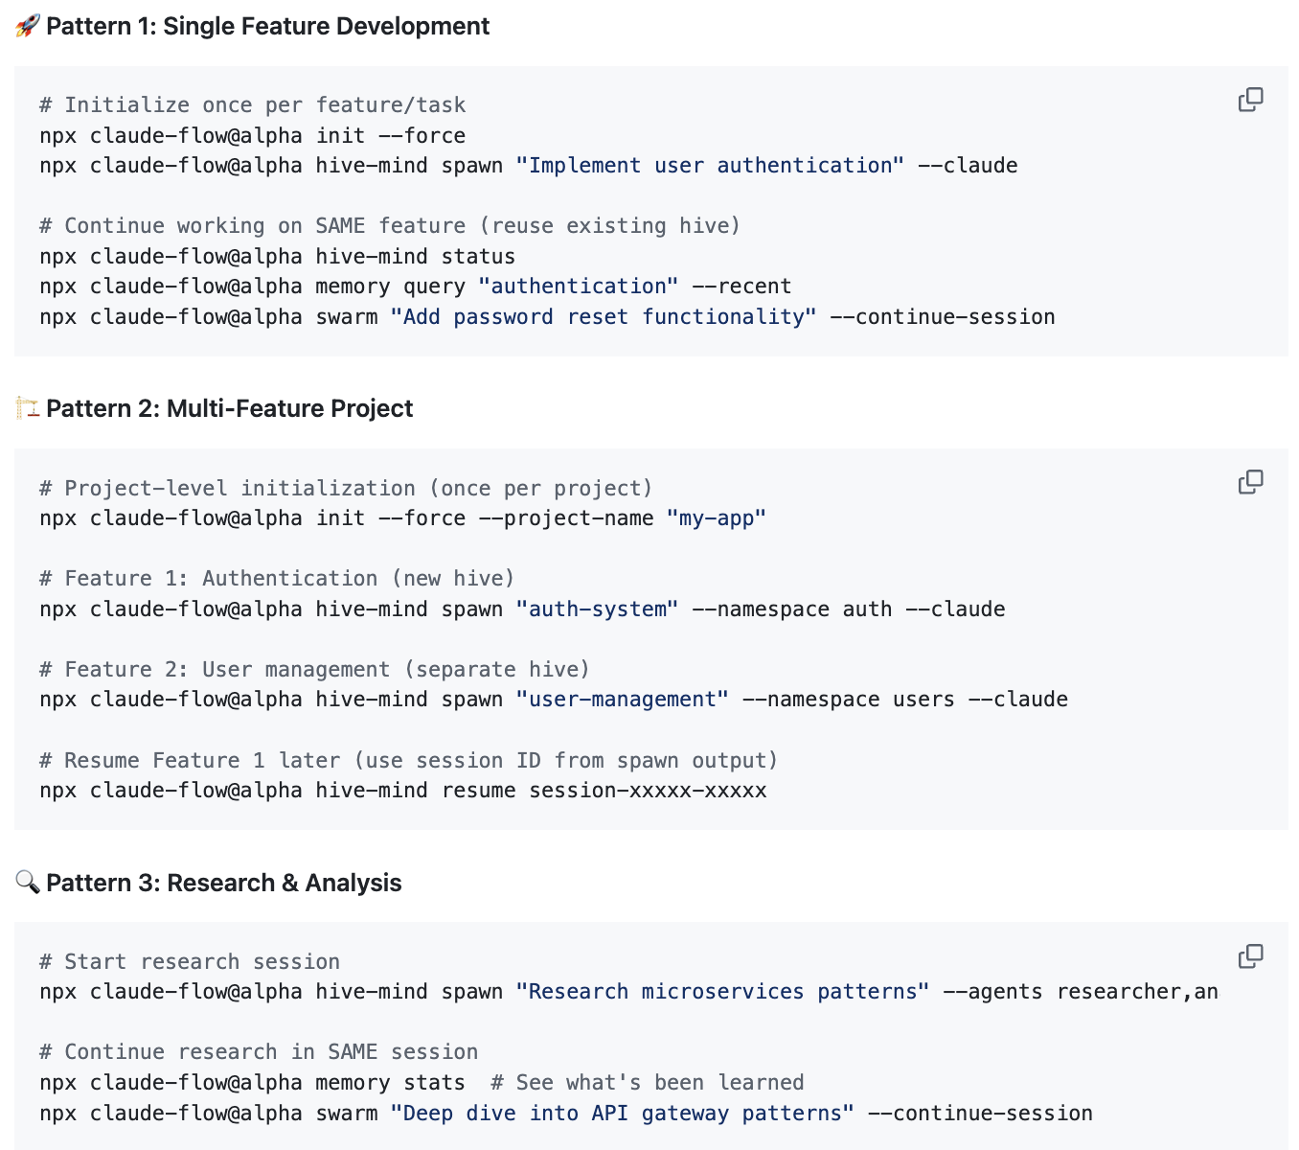Click the "Research microservices patterns" string
1299x1150 pixels.
722,992
